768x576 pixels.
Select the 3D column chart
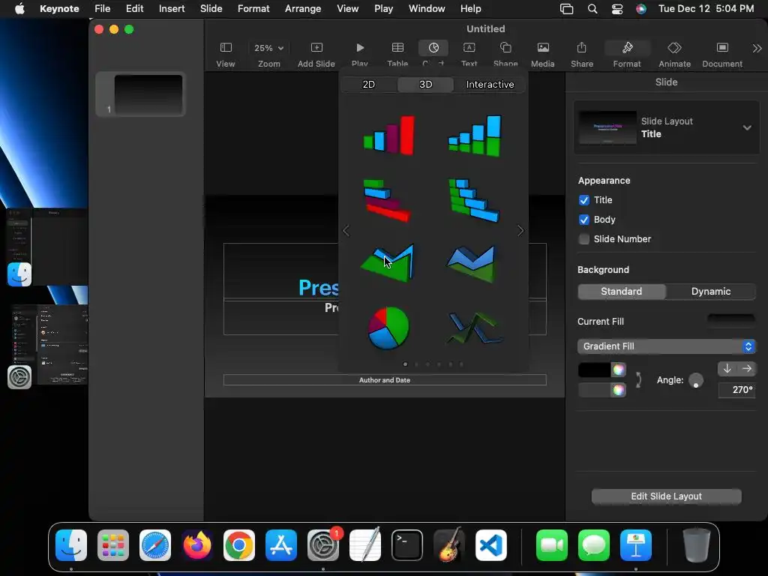[x=389, y=136]
